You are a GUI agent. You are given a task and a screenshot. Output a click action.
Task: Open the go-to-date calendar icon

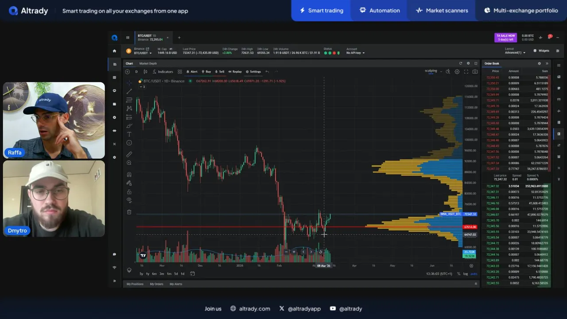click(192, 273)
